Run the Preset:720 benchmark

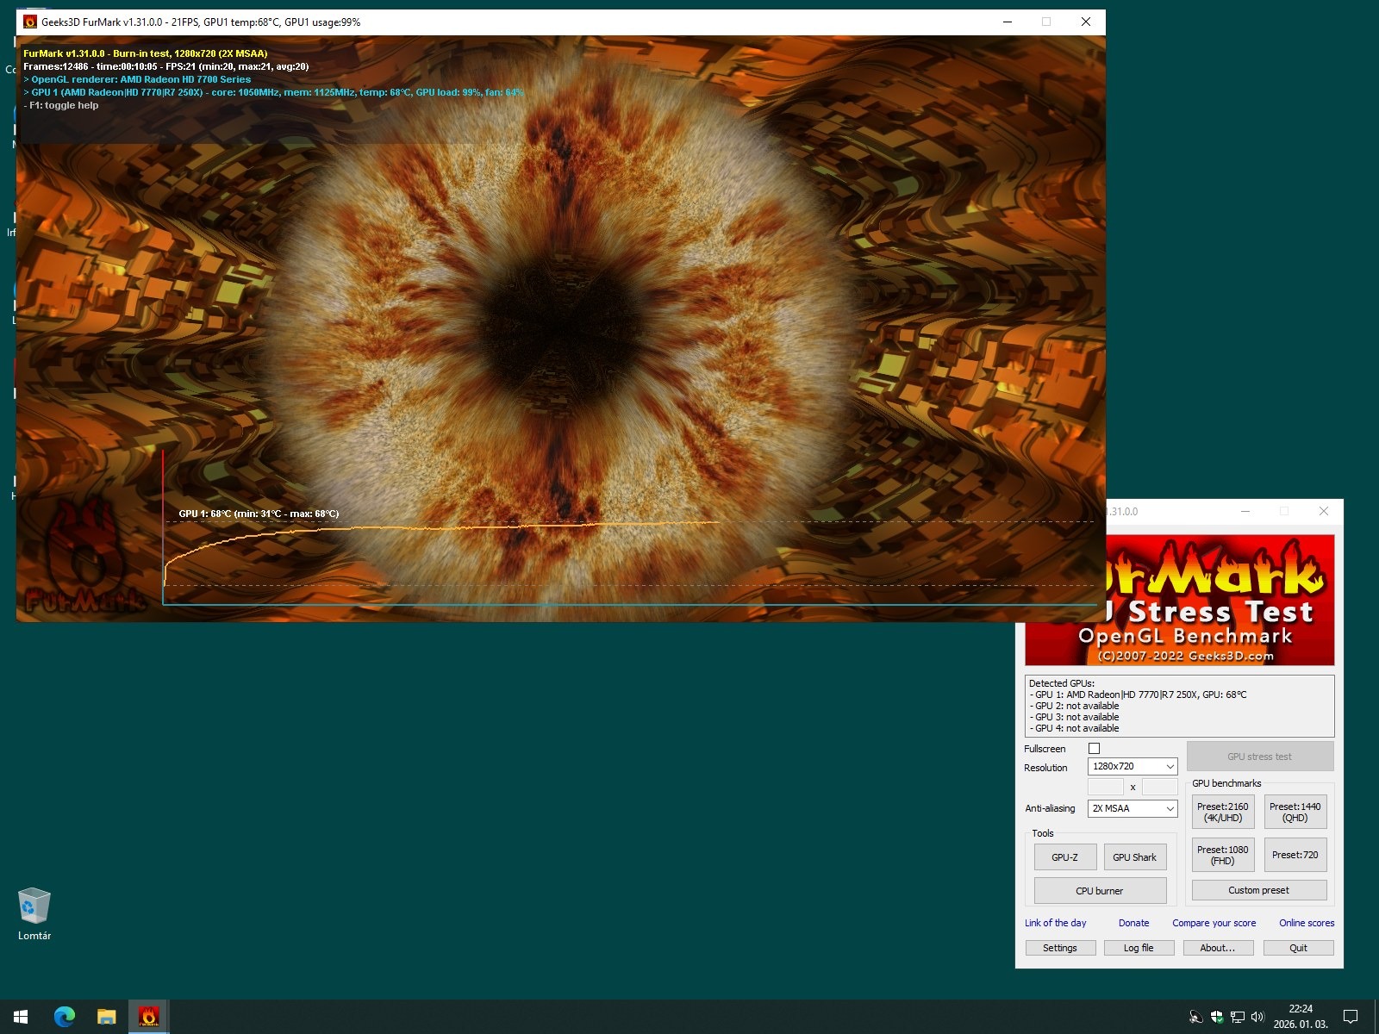point(1295,855)
